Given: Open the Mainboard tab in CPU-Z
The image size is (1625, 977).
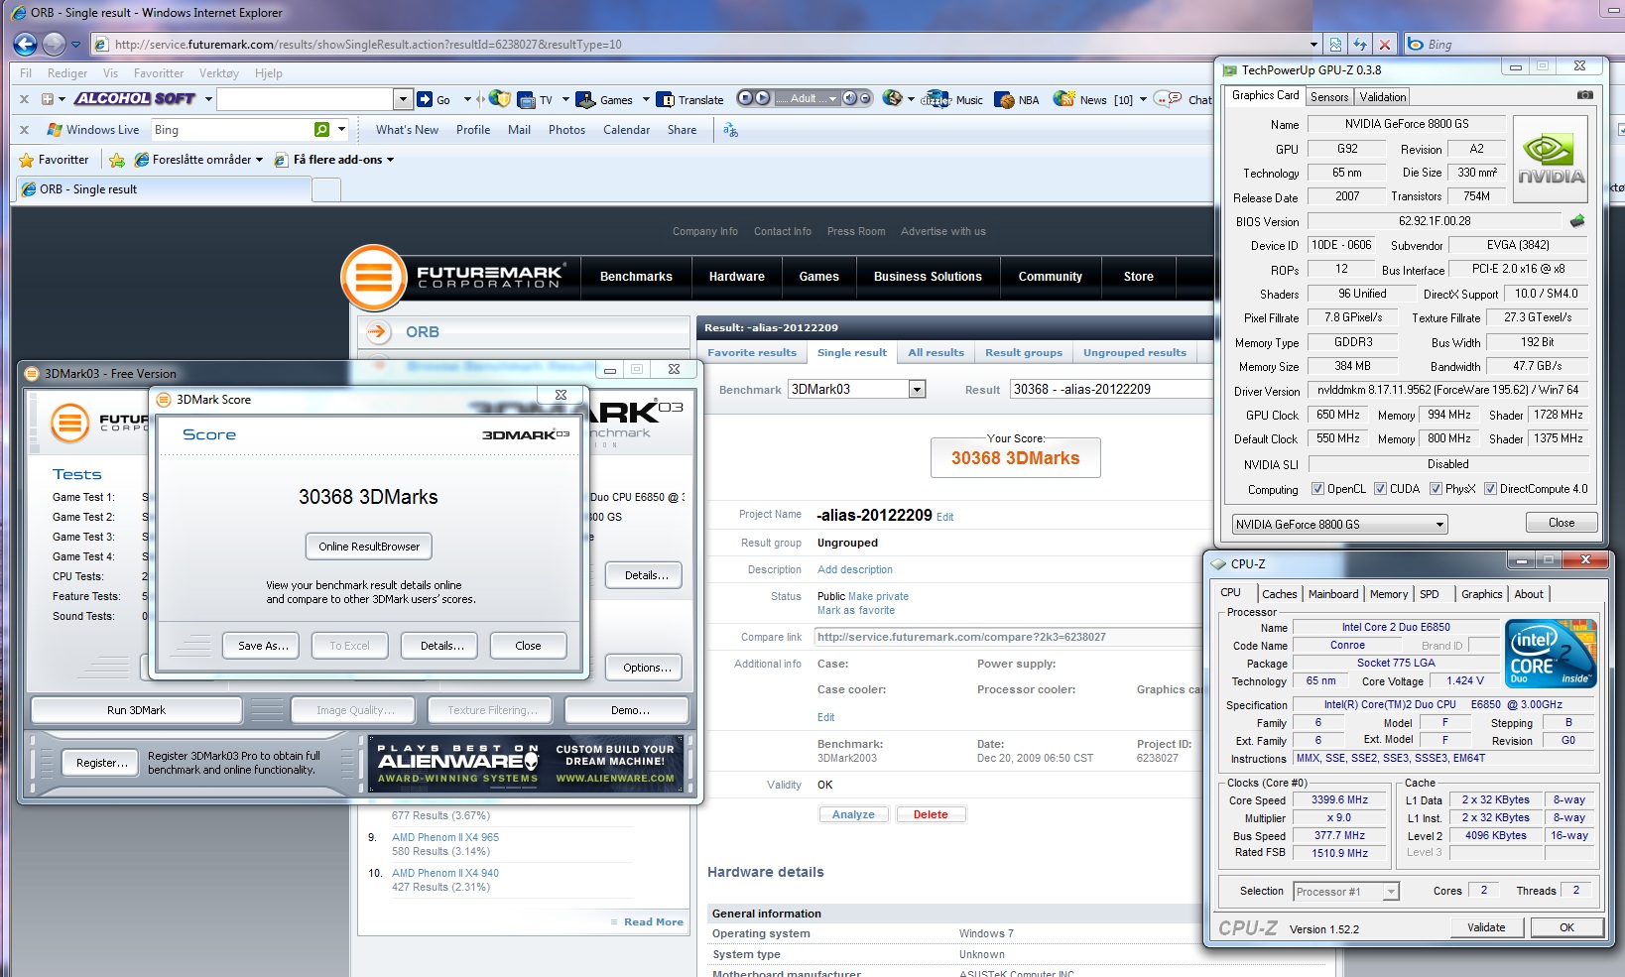Looking at the screenshot, I should tap(1333, 594).
